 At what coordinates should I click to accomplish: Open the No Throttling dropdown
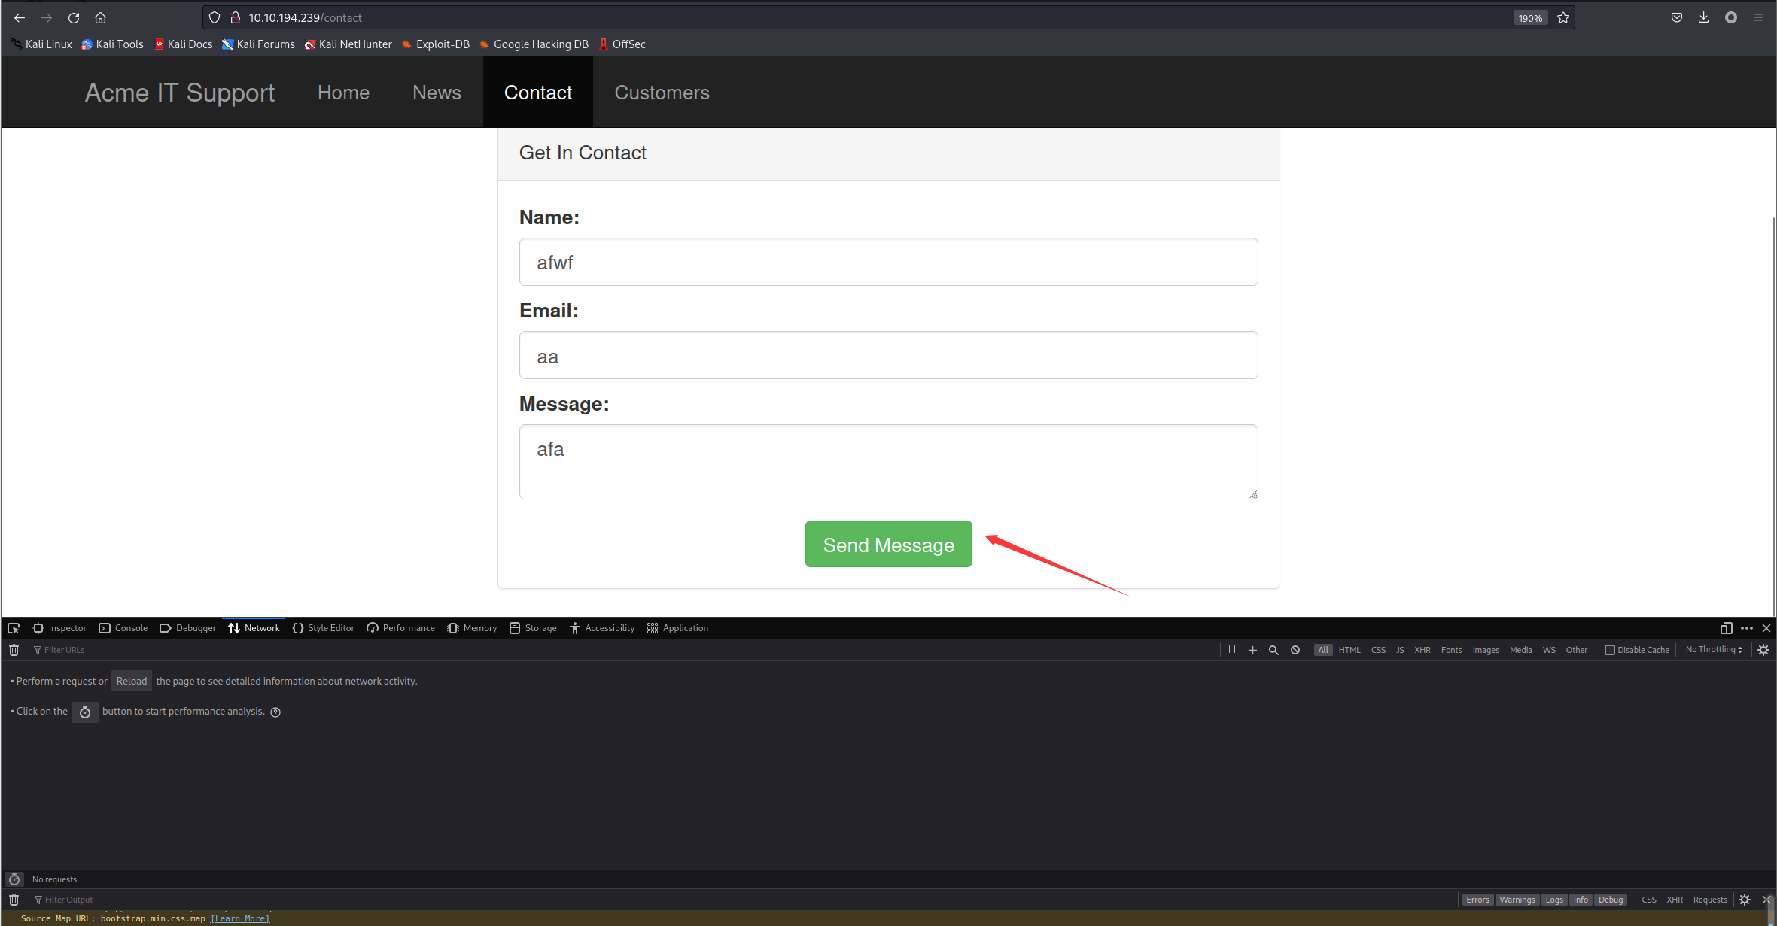(x=1713, y=650)
